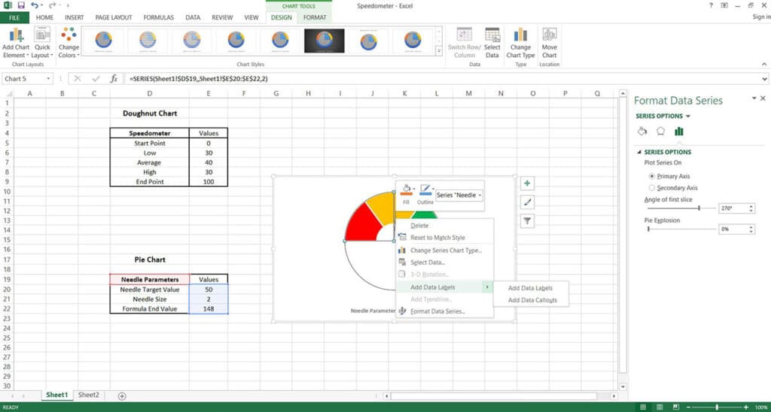Screen dimensions: 771x412
Task: Click the Chart Elements plus button
Action: point(527,183)
